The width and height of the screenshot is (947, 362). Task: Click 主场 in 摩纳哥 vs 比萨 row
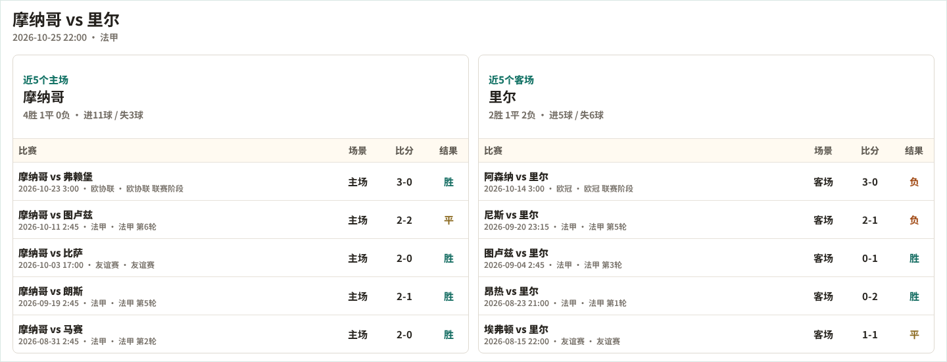(358, 258)
